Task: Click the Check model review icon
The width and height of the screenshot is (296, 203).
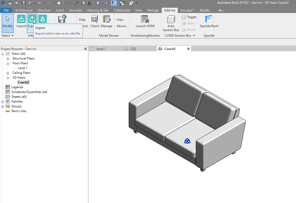Action: click(x=95, y=22)
